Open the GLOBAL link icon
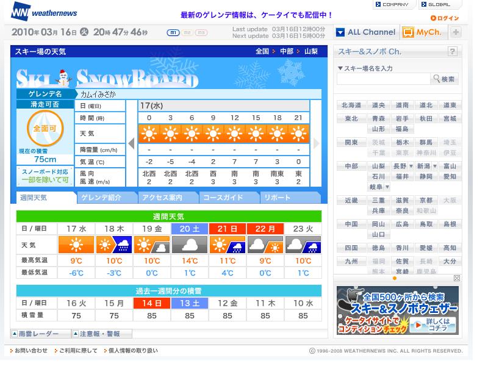Screen dimensions: 488x366 [x=424, y=4]
